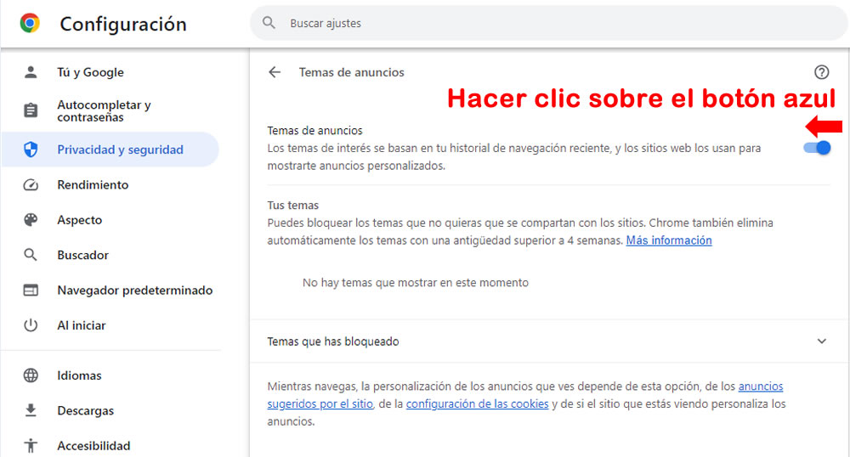Image resolution: width=850 pixels, height=457 pixels.
Task: Follow the Más información link
Action: point(669,240)
